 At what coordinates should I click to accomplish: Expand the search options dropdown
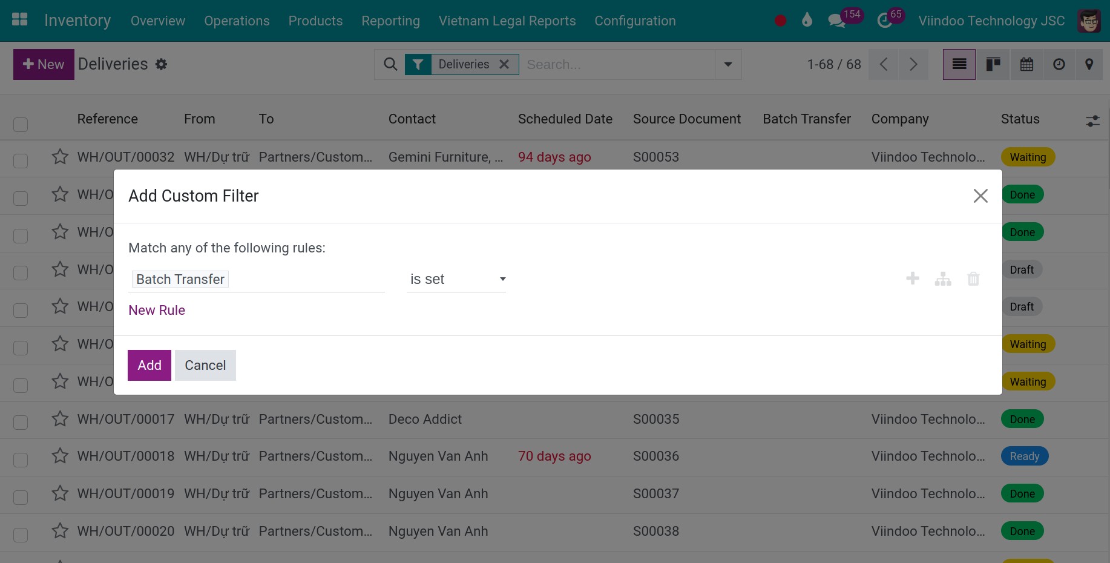(x=728, y=64)
